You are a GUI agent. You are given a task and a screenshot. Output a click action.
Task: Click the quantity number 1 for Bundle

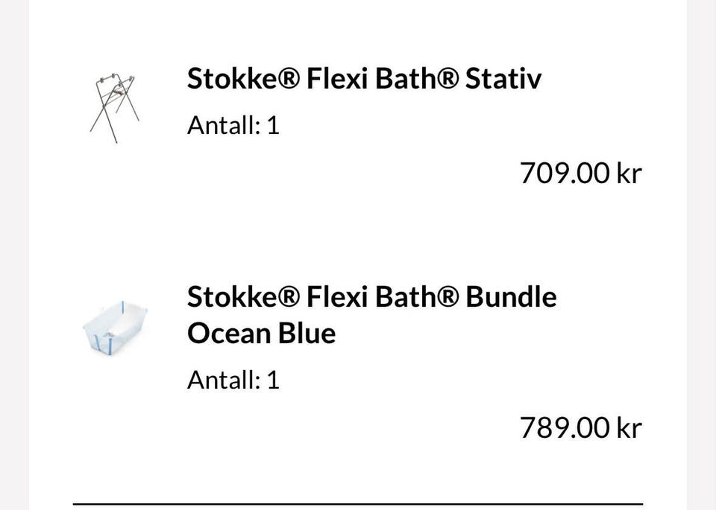pos(273,380)
